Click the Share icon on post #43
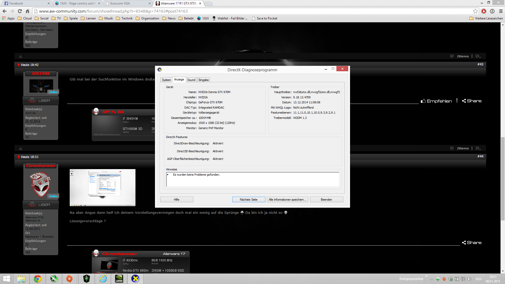 point(472,101)
